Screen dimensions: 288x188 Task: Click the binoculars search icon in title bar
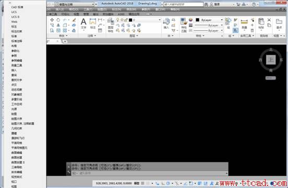click(206, 4)
